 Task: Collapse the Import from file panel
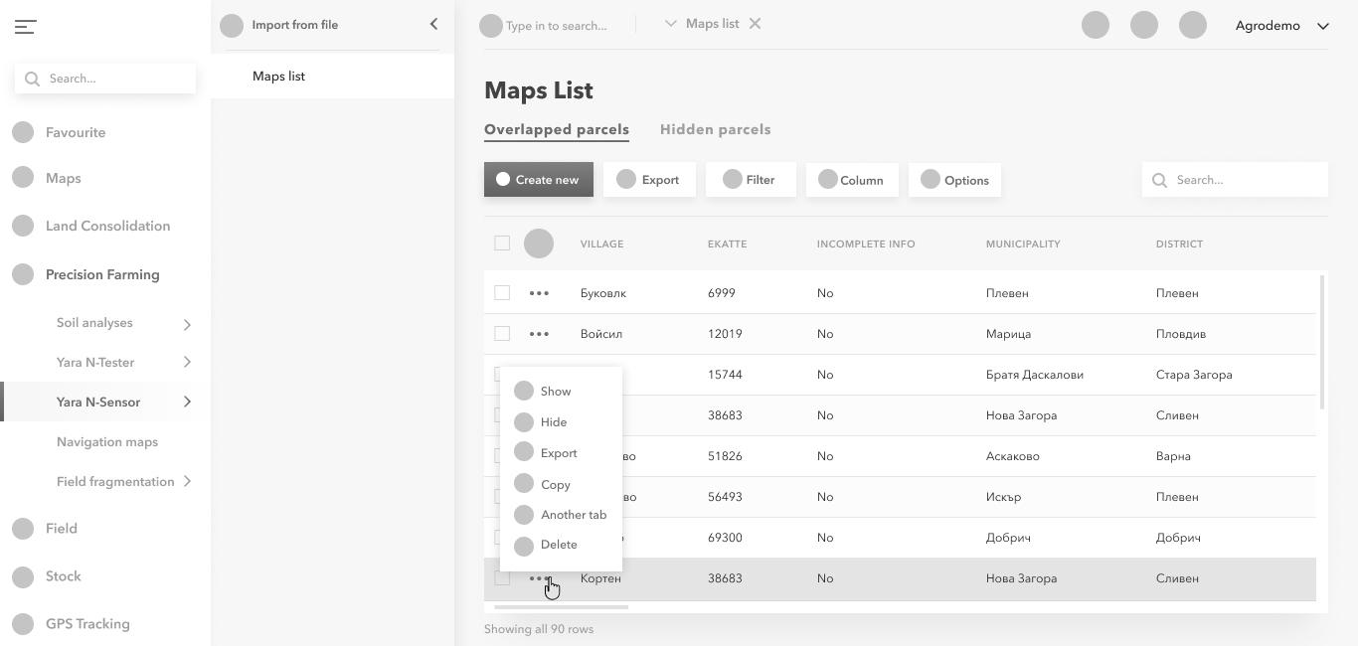click(x=433, y=24)
